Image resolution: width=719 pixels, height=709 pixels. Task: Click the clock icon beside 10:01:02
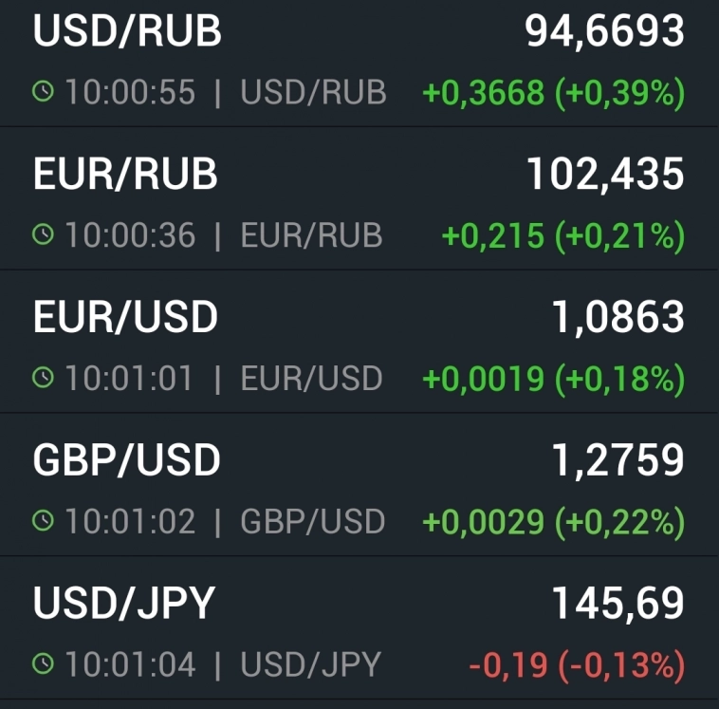[44, 521]
